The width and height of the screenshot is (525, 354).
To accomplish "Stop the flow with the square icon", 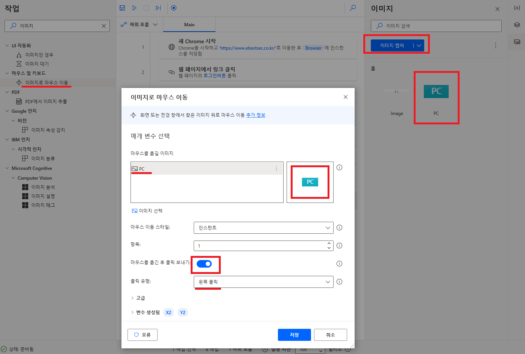I will tap(146, 8).
